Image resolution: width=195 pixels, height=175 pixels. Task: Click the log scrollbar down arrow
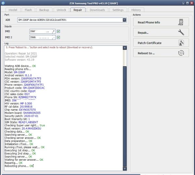coord(125,169)
